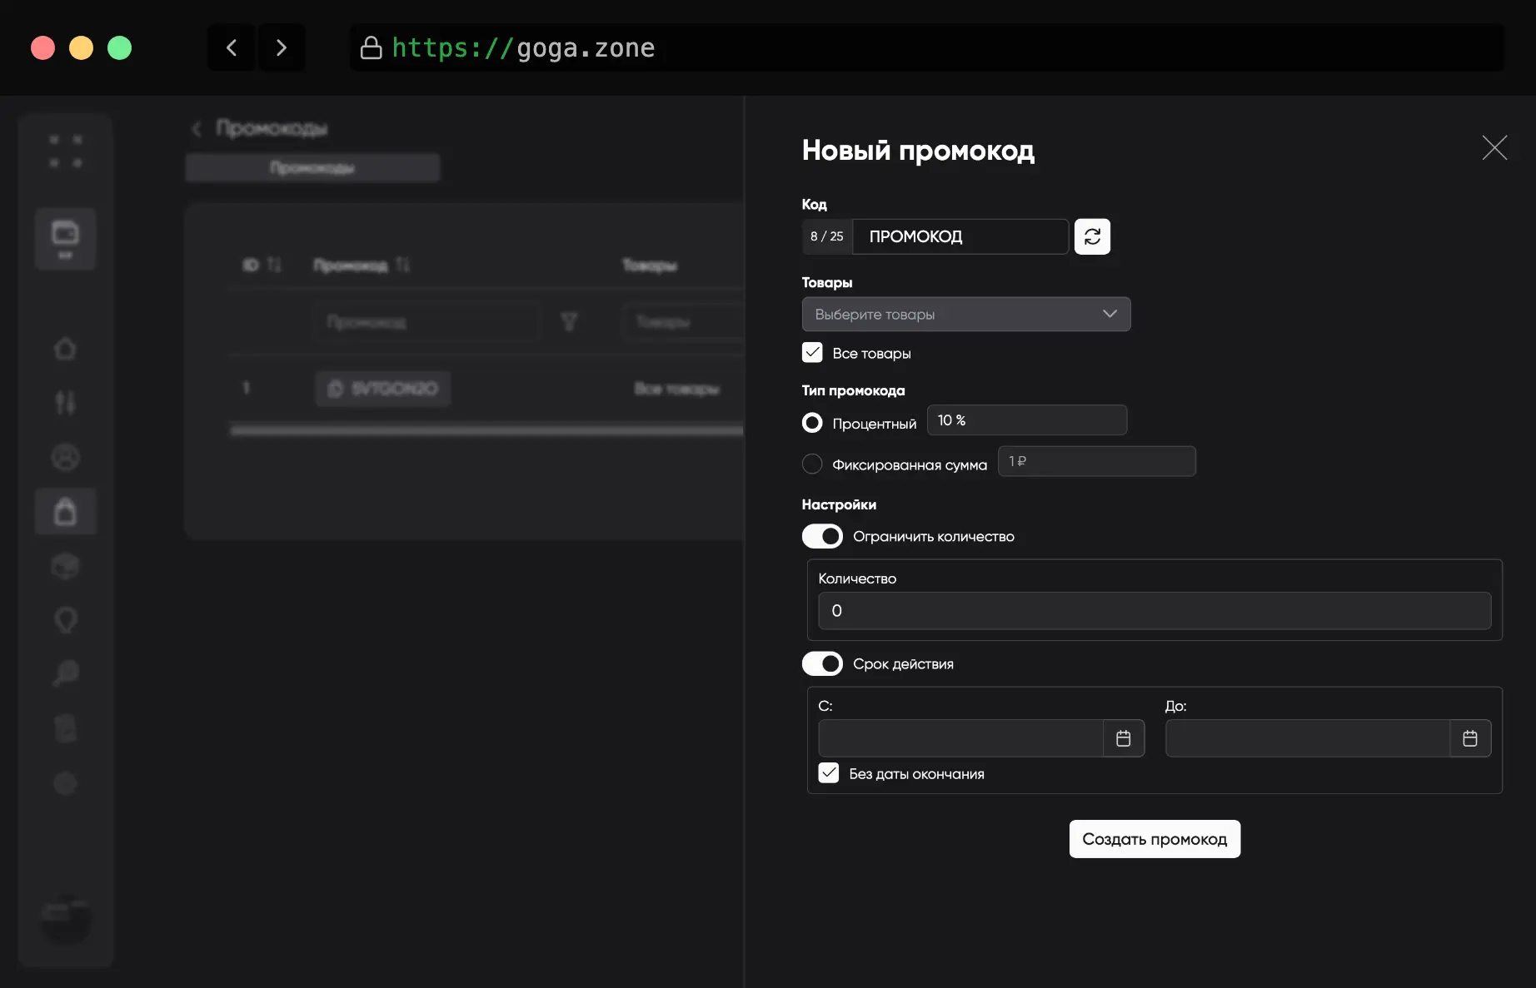Screen dimensions: 1536x988
Task: Disable the 'Ограничить количество' toggle
Action: click(822, 536)
